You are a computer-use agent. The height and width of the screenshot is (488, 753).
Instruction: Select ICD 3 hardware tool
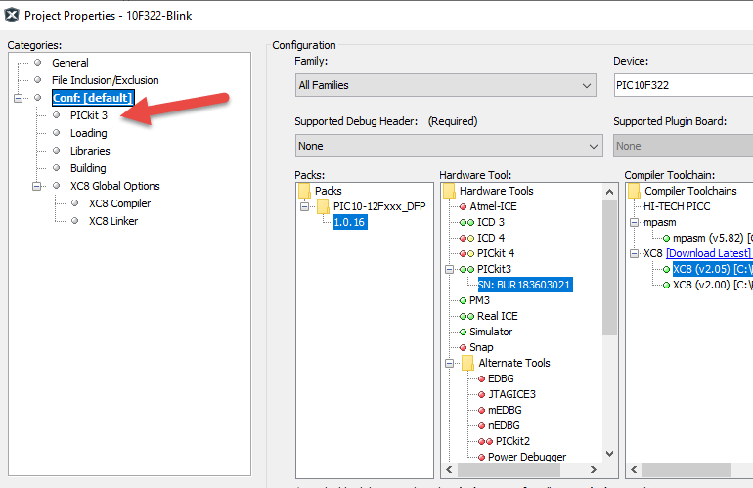point(491,222)
